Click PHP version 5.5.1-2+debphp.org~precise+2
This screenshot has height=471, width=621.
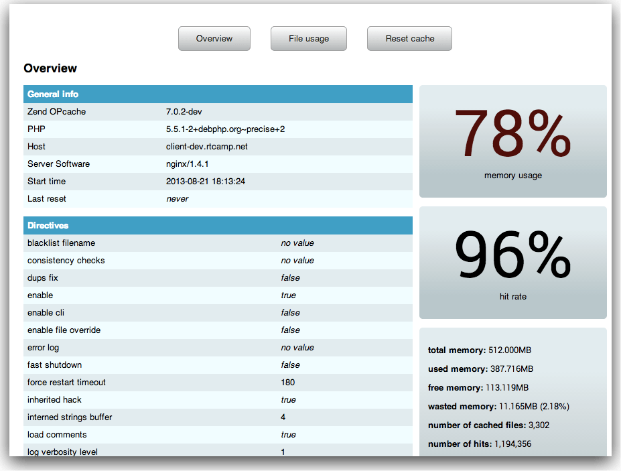(225, 129)
